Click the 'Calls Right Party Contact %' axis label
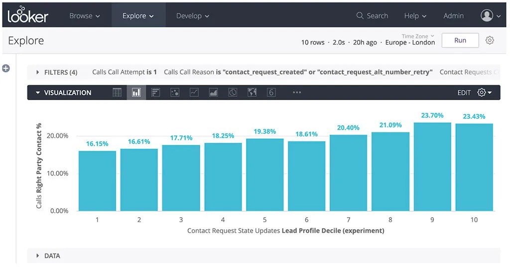This screenshot has width=510, height=270. pyautogui.click(x=39, y=166)
